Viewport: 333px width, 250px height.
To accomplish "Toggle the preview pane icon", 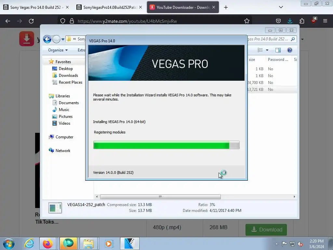I will [x=278, y=50].
